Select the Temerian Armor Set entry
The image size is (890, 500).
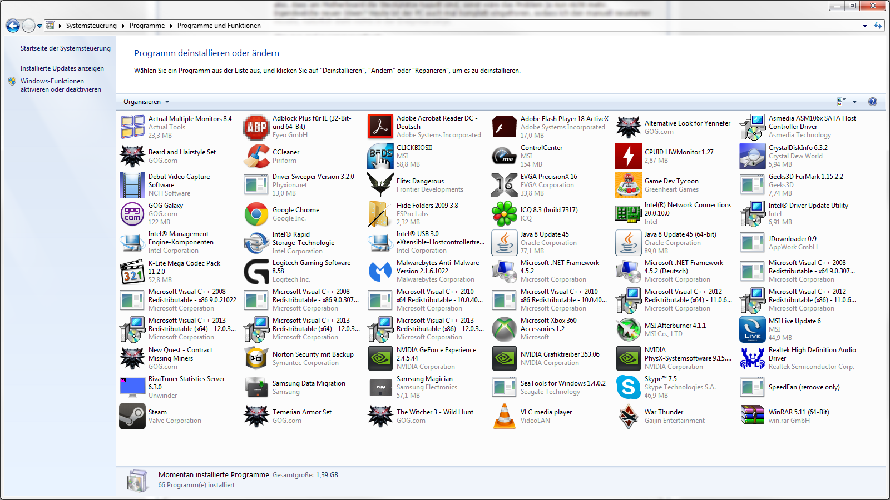303,416
